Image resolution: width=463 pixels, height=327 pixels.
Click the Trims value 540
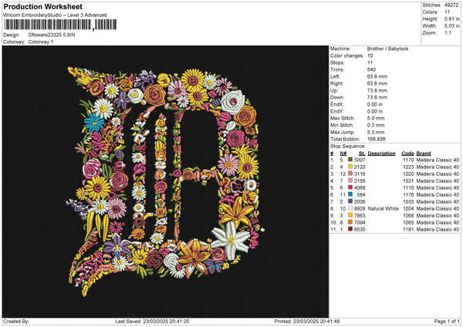click(x=371, y=69)
